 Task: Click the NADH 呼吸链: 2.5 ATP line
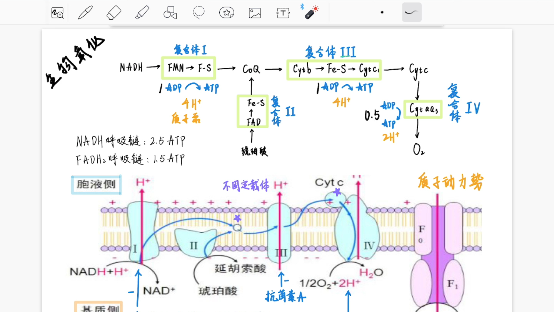pyautogui.click(x=131, y=141)
